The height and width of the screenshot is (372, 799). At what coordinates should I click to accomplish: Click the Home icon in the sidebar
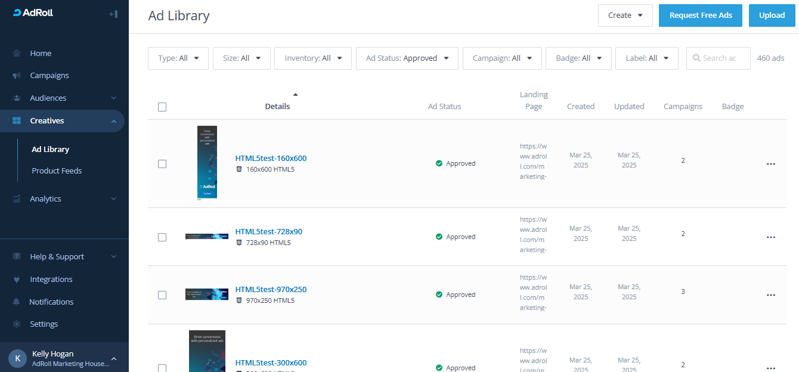tap(17, 53)
